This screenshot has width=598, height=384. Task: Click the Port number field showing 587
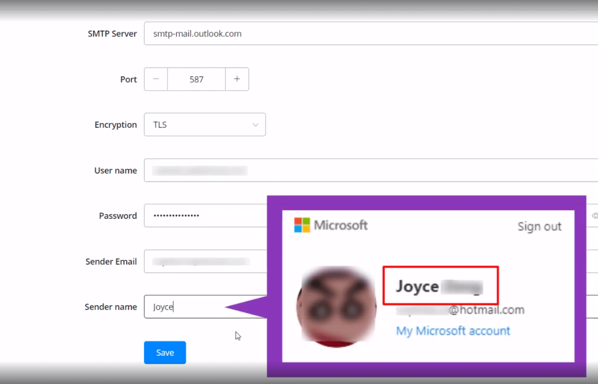pyautogui.click(x=196, y=79)
